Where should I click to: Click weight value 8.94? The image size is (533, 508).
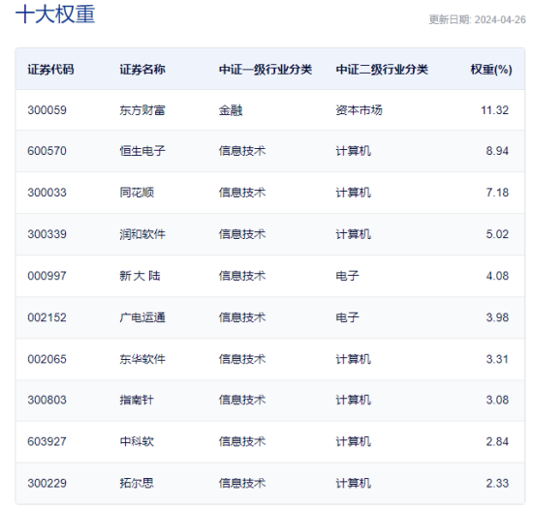coord(497,151)
